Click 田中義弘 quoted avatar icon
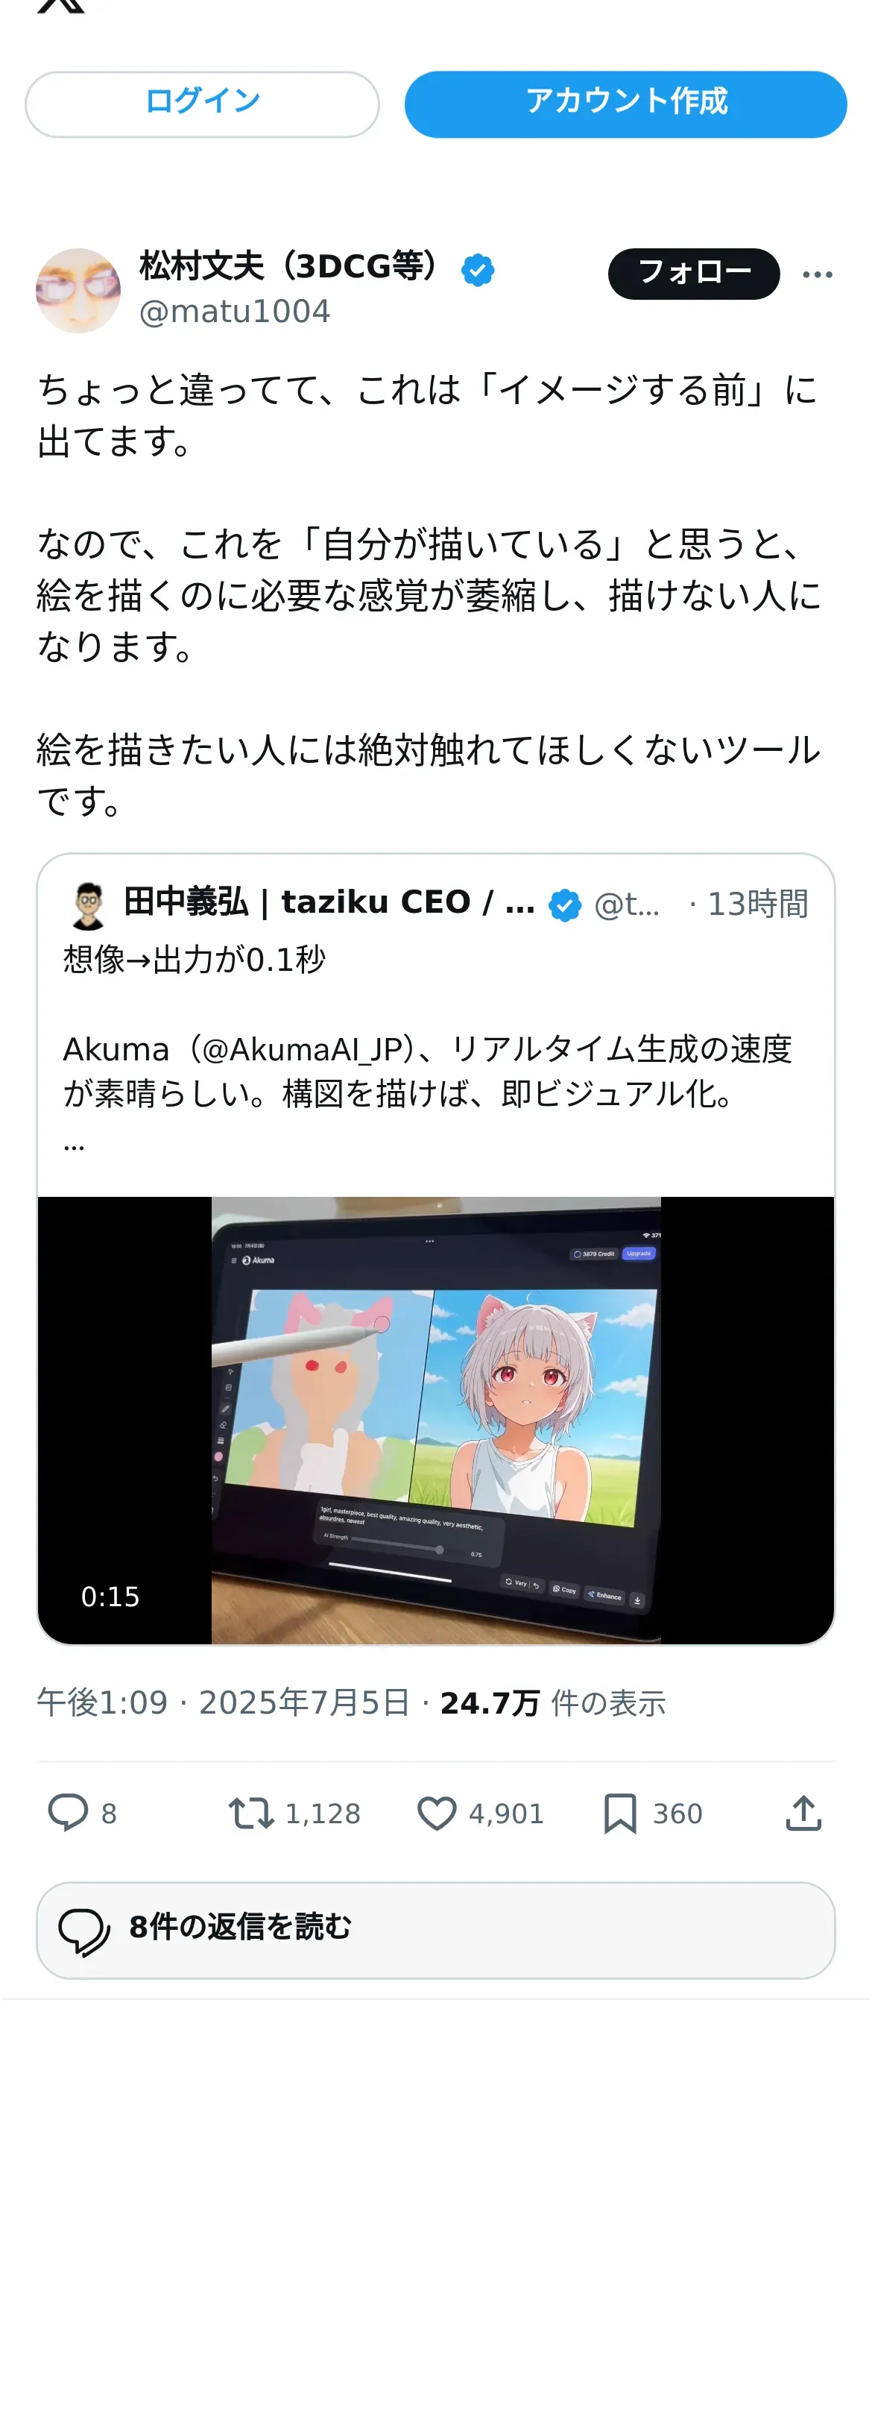Image resolution: width=872 pixels, height=2425 pixels. click(x=89, y=905)
